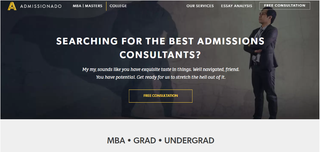Click the man in the suit photo
The height and width of the screenshot is (152, 321).
(262, 63)
